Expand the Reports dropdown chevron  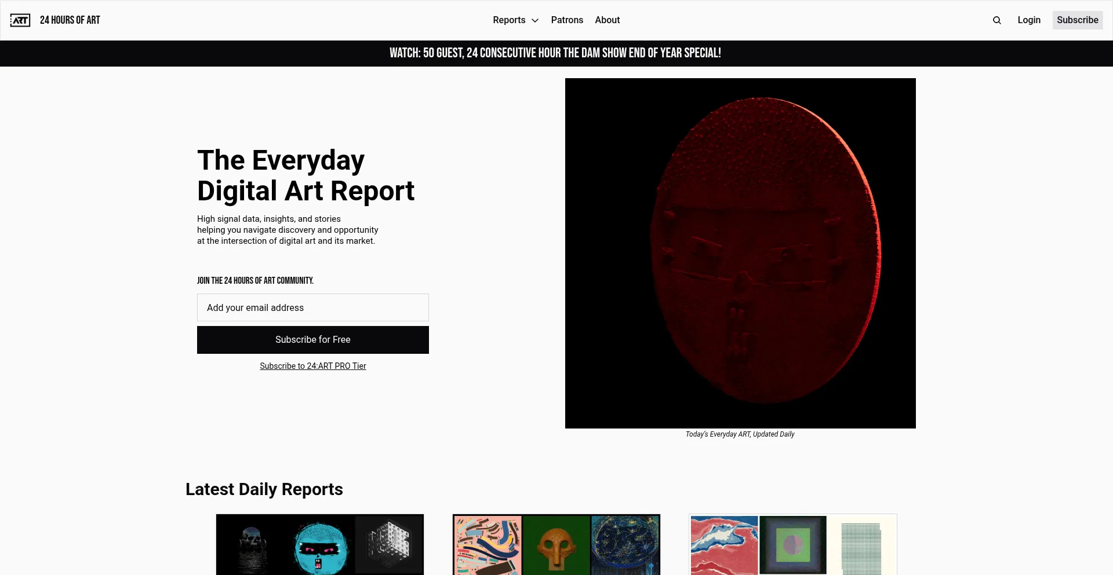535,21
